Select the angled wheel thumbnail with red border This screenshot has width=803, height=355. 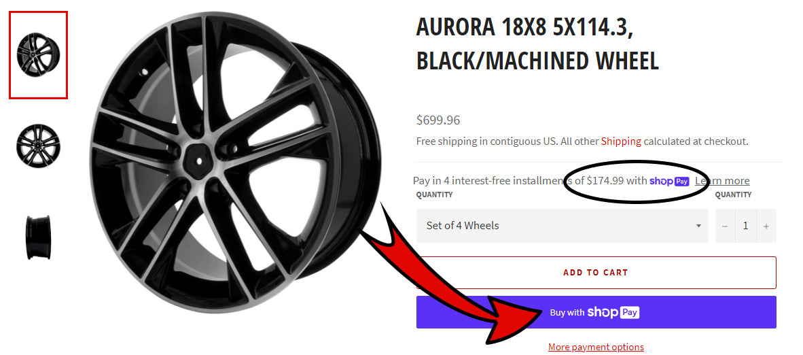[39, 55]
